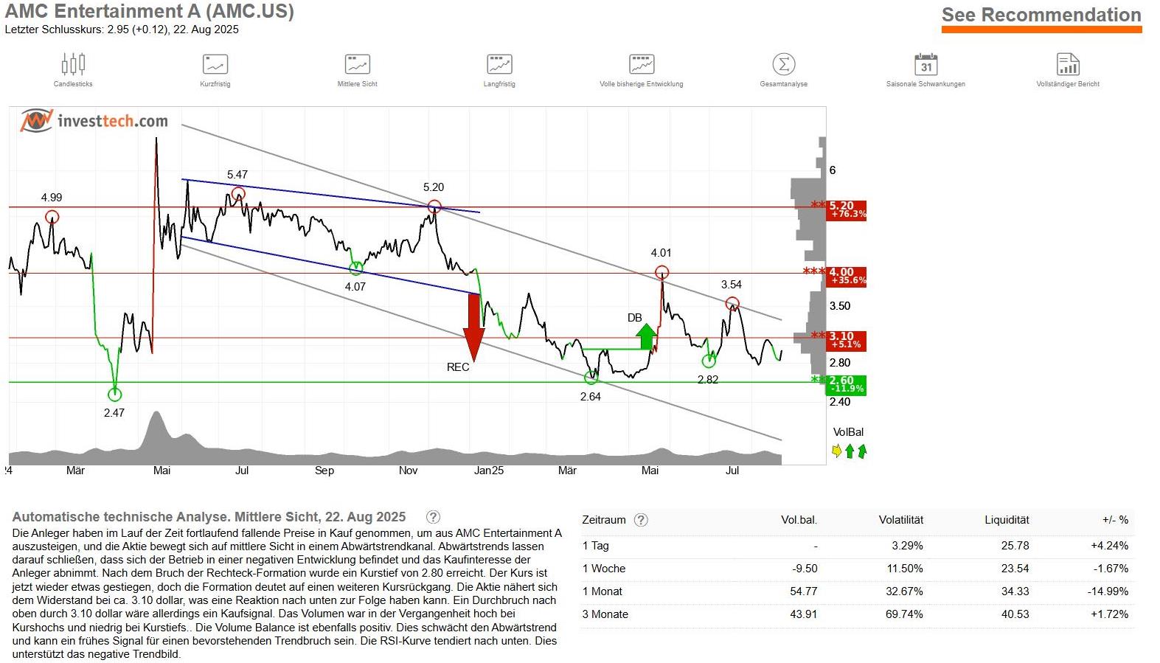Click the 4.99 peak circle marker
Viewport: 1160px width, 663px height.
pyautogui.click(x=52, y=217)
